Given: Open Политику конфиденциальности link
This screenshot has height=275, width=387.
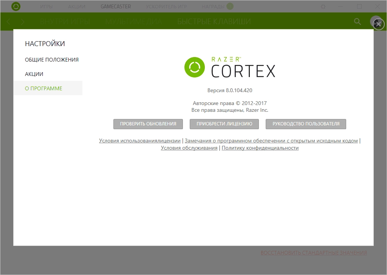Looking at the screenshot, I should point(260,148).
